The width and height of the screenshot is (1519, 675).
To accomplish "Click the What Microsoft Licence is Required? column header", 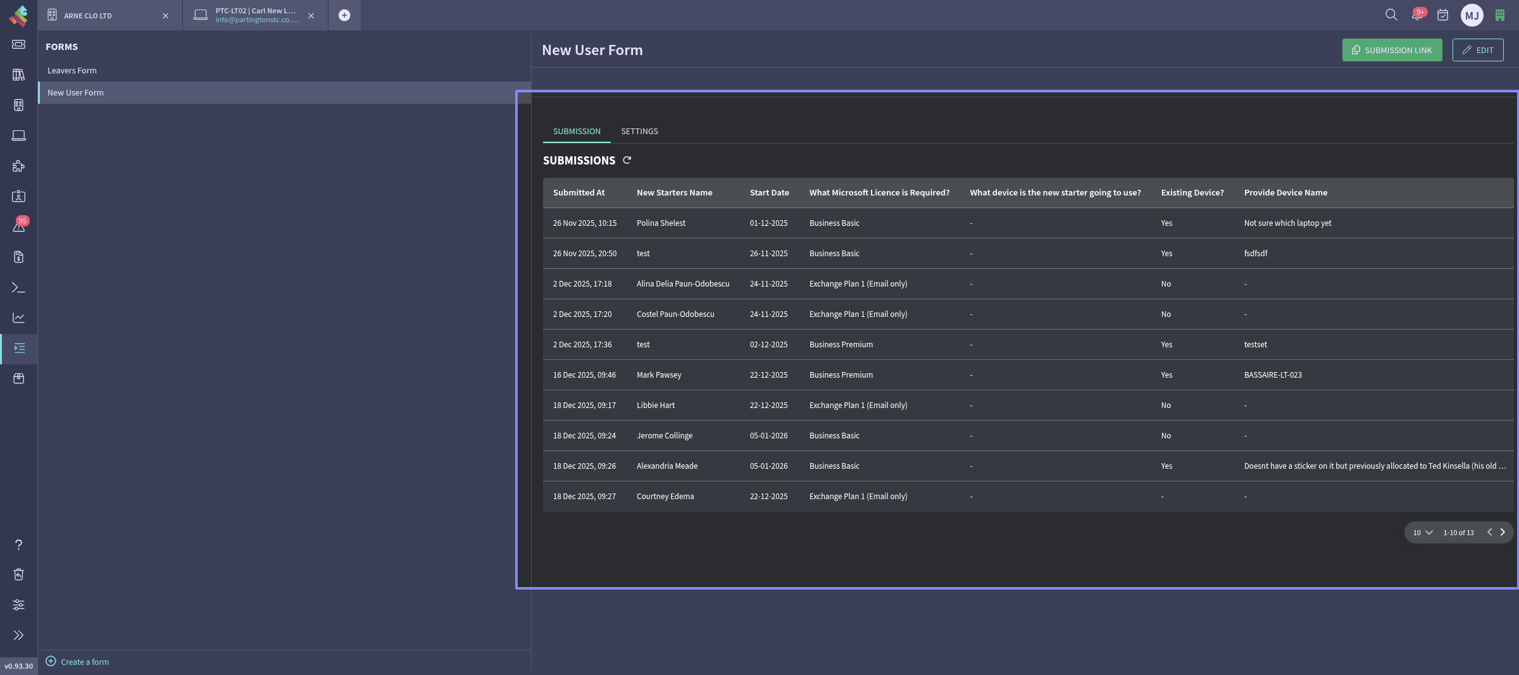I will (879, 193).
